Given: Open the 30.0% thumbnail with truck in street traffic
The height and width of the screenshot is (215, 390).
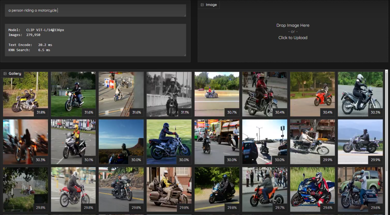Looking at the screenshot, I should click(x=217, y=142).
